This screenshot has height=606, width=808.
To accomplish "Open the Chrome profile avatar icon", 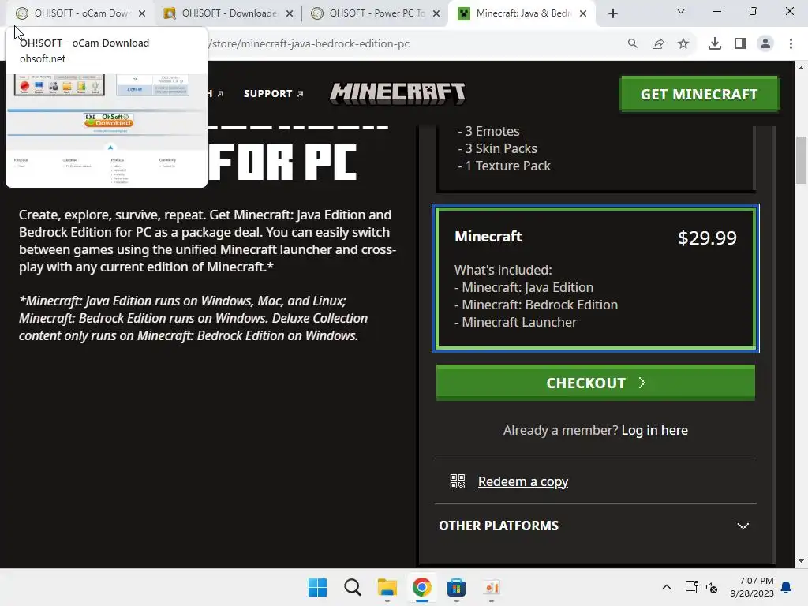I will point(765,44).
